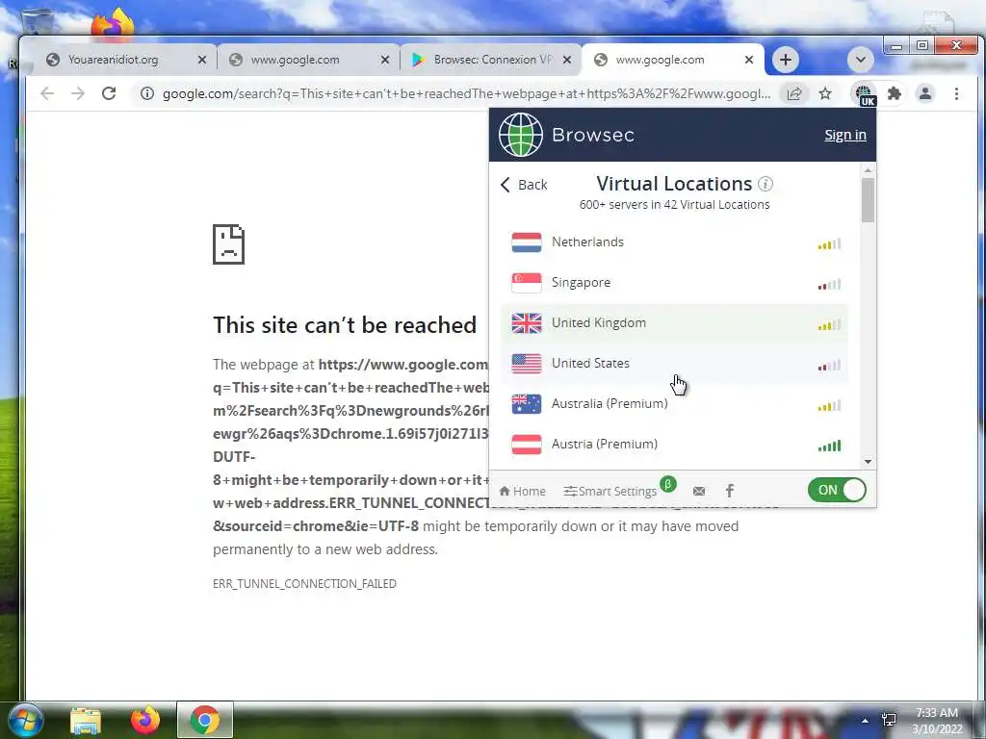Click the Austria signal strength bars

point(829,446)
